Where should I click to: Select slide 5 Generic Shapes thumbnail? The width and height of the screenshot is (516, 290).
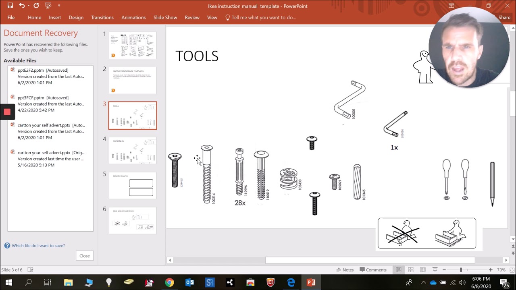[x=133, y=186]
